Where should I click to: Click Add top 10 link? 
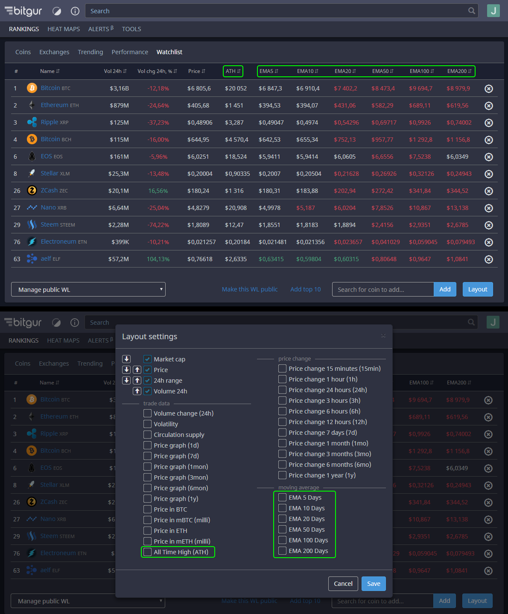[x=306, y=289]
